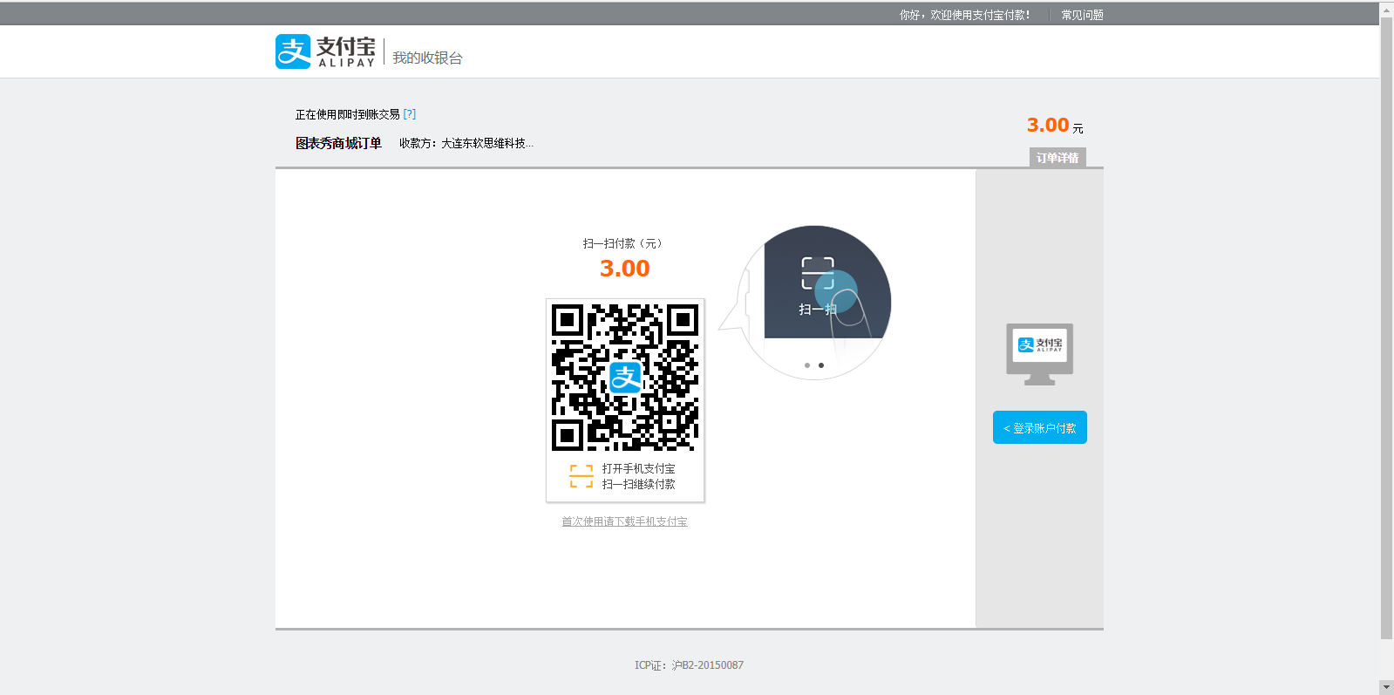Image resolution: width=1394 pixels, height=695 pixels.
Task: Click the 3.00 元 amount at top right
Action: tap(1055, 126)
